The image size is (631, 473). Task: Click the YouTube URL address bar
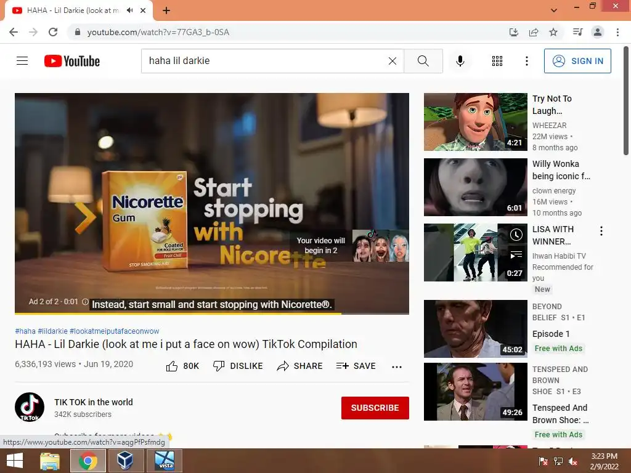[286, 32]
